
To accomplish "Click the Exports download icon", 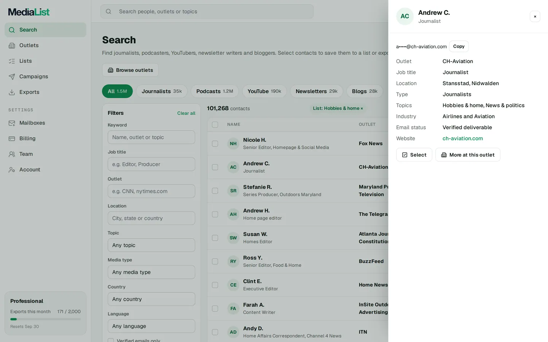I will coord(12,92).
